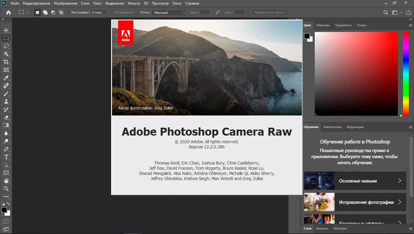Select the Eyedropper tool
The image size is (414, 234).
[x=6, y=78]
